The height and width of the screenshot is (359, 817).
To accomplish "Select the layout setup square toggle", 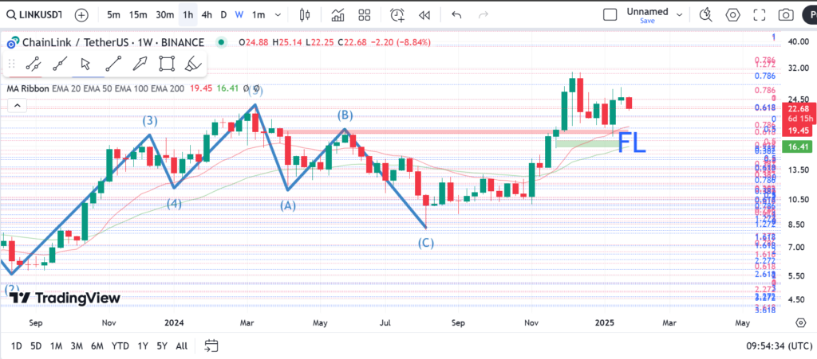I will pyautogui.click(x=610, y=14).
